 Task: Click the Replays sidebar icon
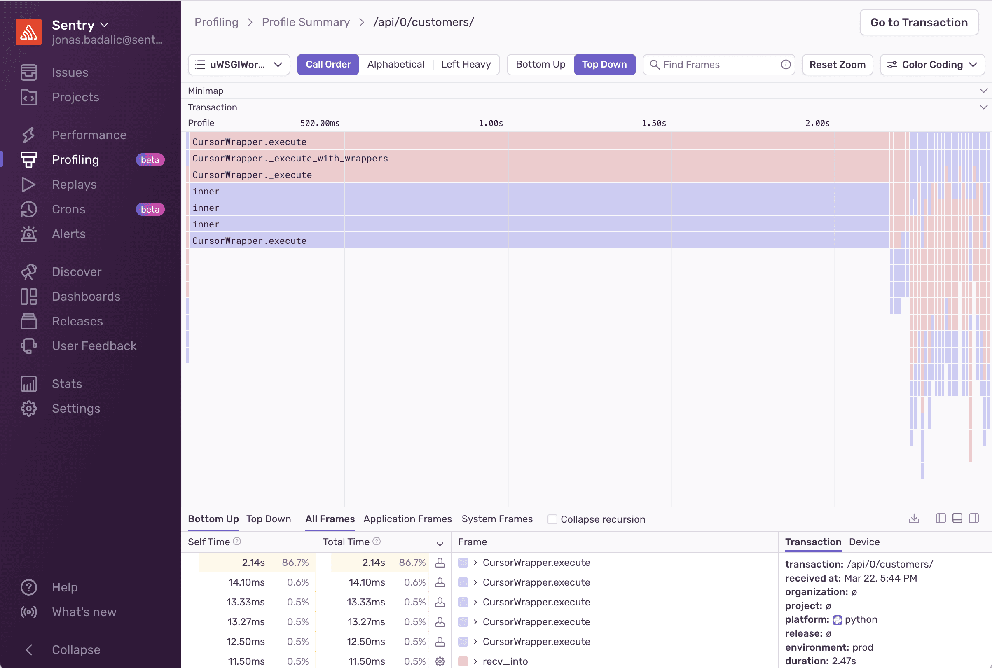pos(28,184)
